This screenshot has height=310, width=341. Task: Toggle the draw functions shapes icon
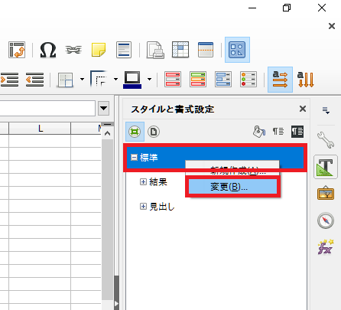(237, 50)
